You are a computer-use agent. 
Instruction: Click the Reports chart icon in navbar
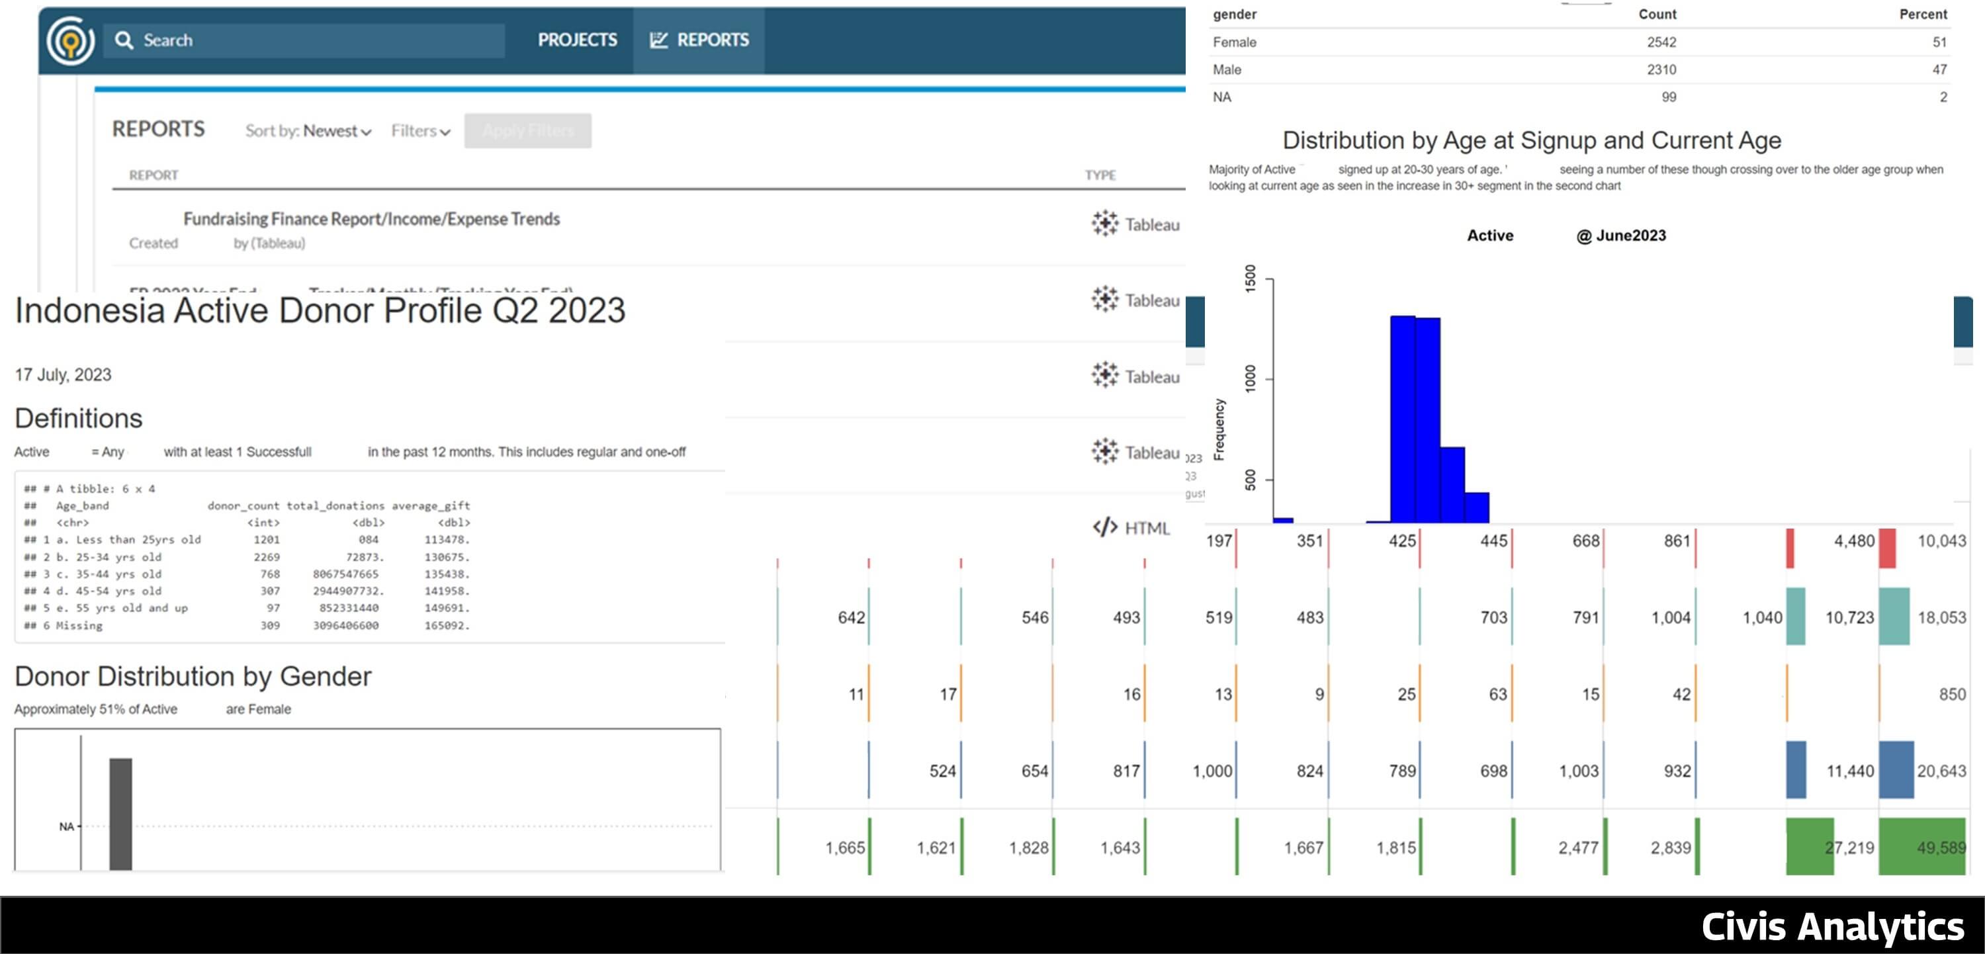pos(658,40)
